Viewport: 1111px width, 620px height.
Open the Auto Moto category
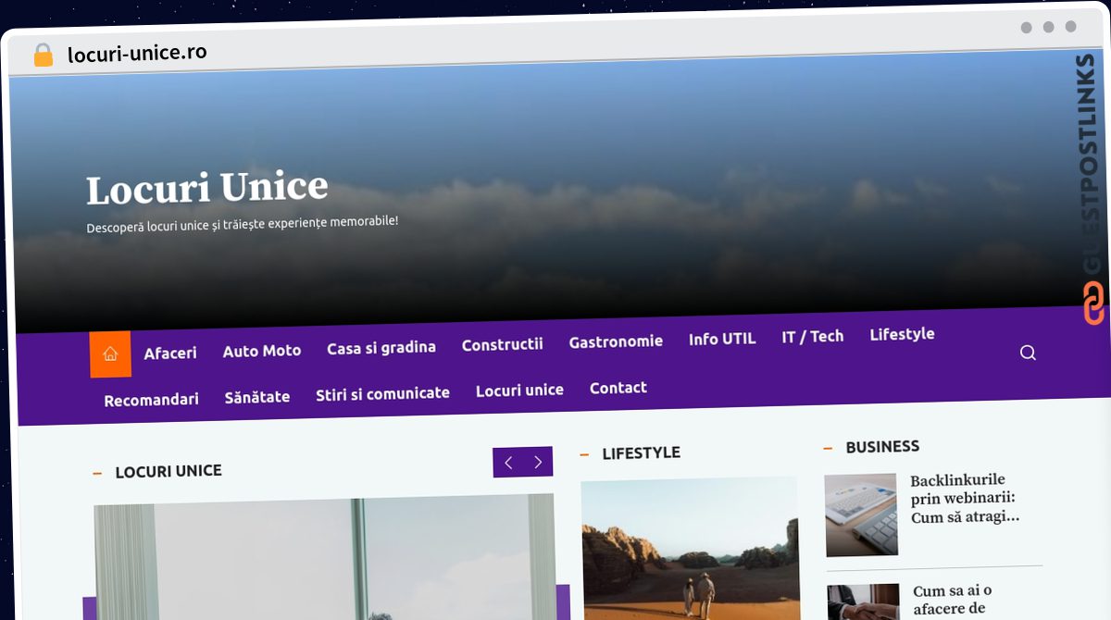point(262,351)
